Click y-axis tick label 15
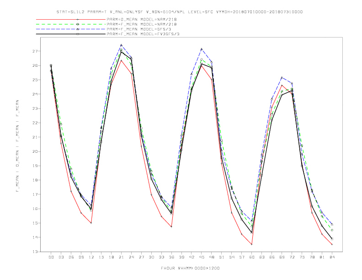 click(x=35, y=223)
